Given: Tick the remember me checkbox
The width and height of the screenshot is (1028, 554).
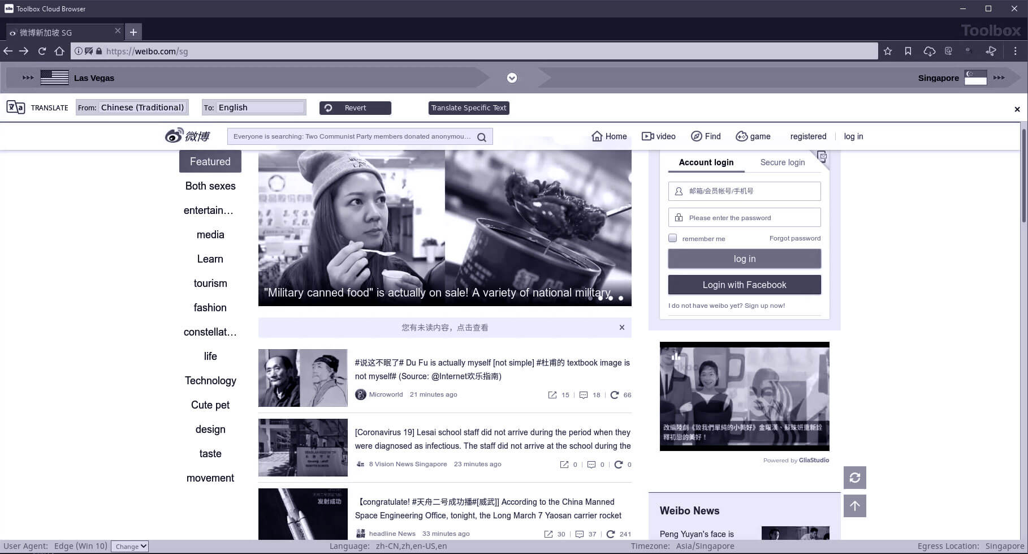Looking at the screenshot, I should click(673, 238).
